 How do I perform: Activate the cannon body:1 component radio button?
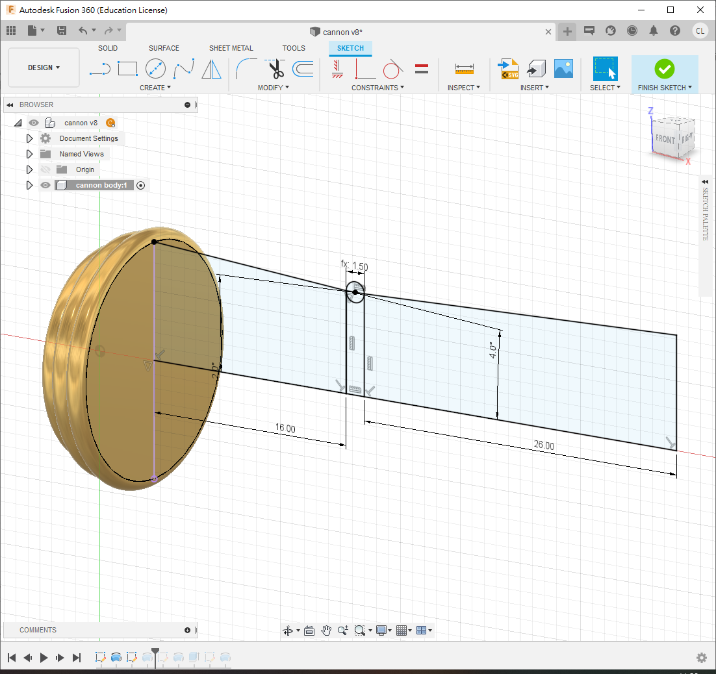(140, 185)
